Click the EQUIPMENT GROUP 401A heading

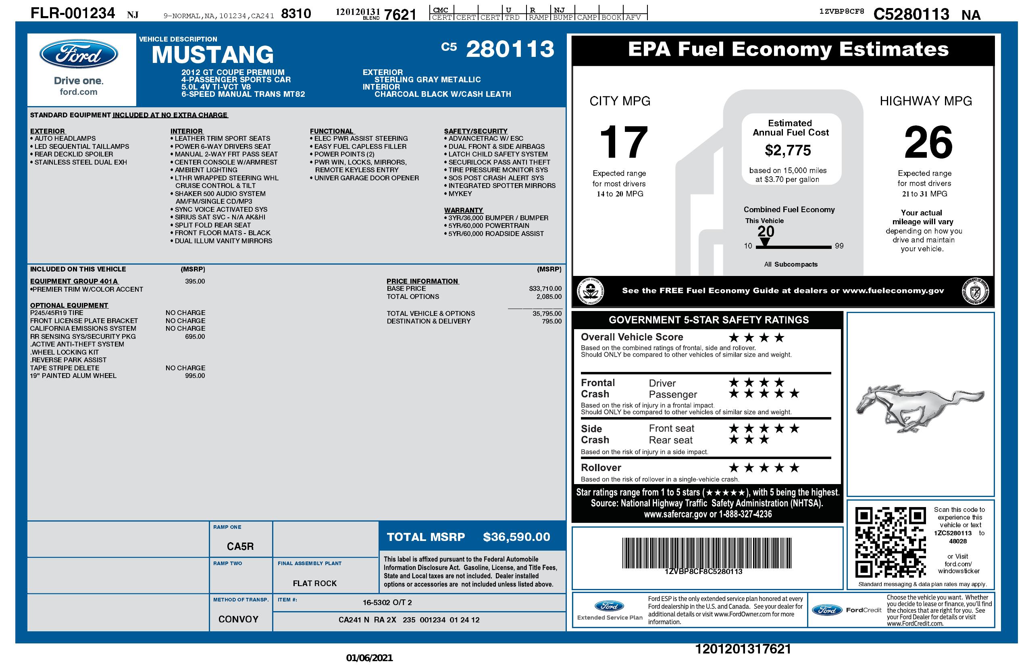[x=74, y=281]
